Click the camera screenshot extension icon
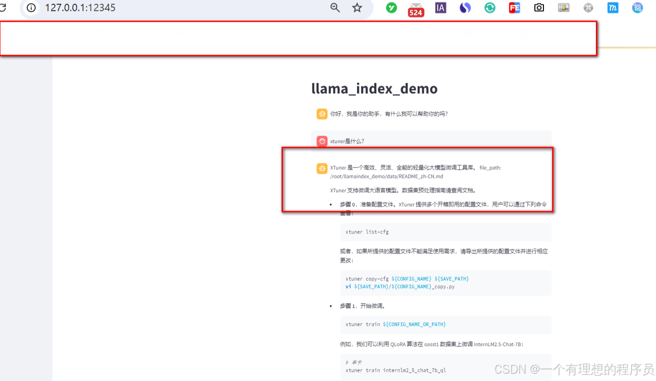The height and width of the screenshot is (381, 656). click(x=539, y=8)
